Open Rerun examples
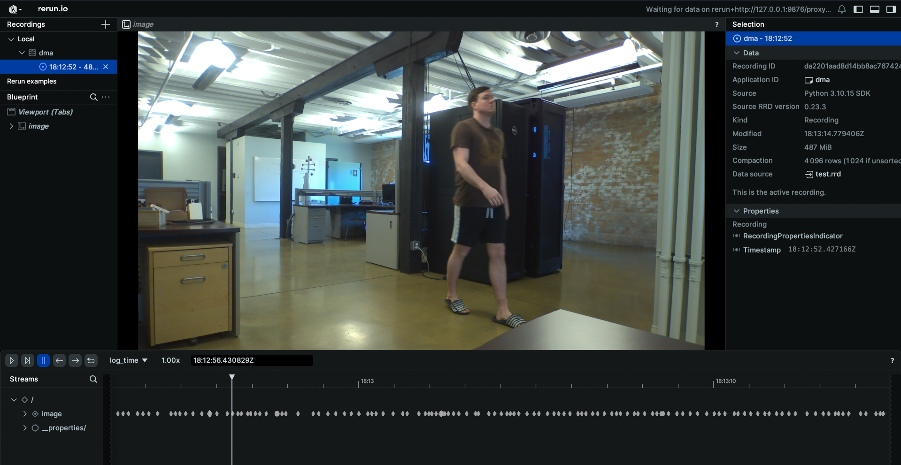 point(31,81)
